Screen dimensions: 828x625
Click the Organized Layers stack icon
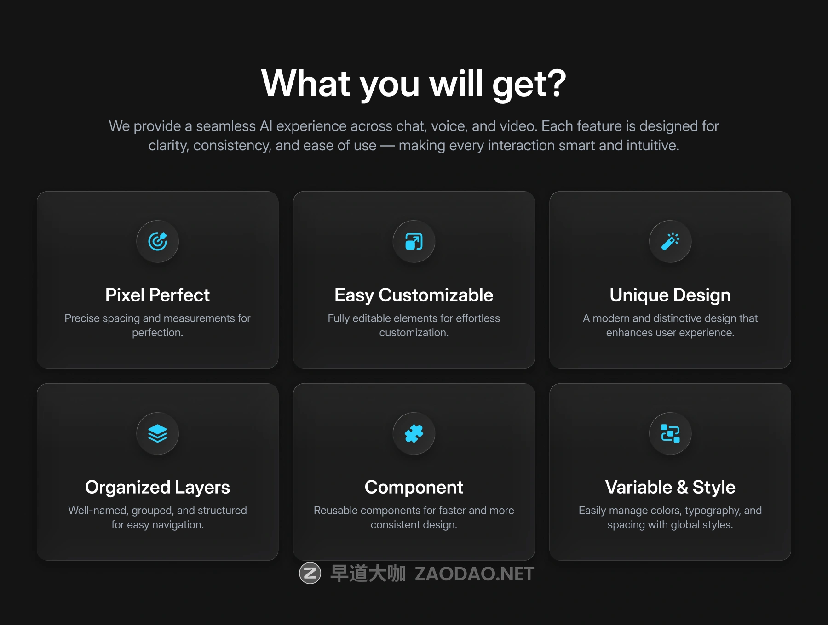pos(157,433)
